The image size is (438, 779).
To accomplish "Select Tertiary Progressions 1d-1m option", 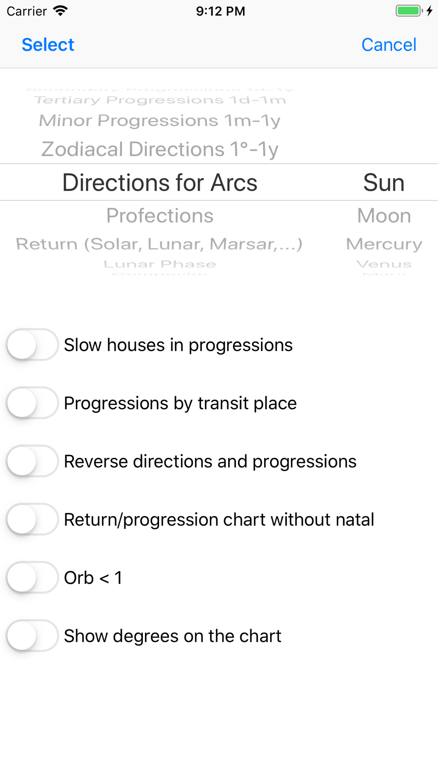I will (160, 100).
